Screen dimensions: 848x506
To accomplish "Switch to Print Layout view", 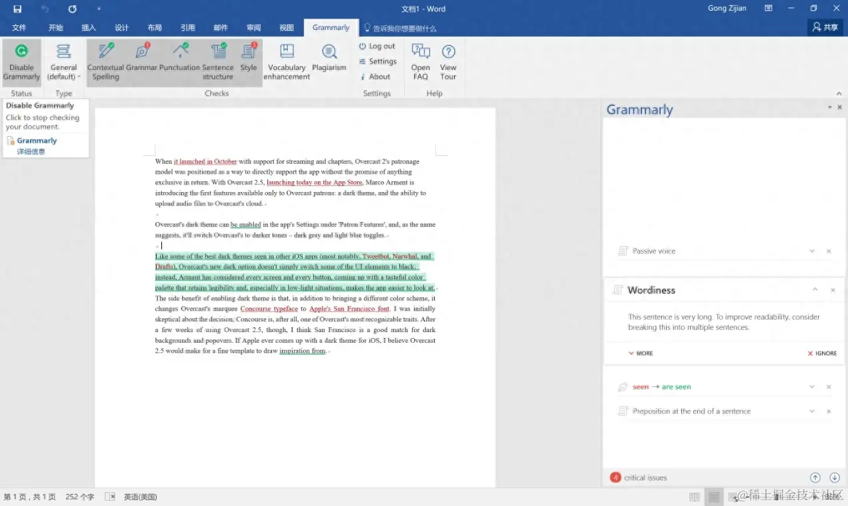I will pyautogui.click(x=714, y=497).
